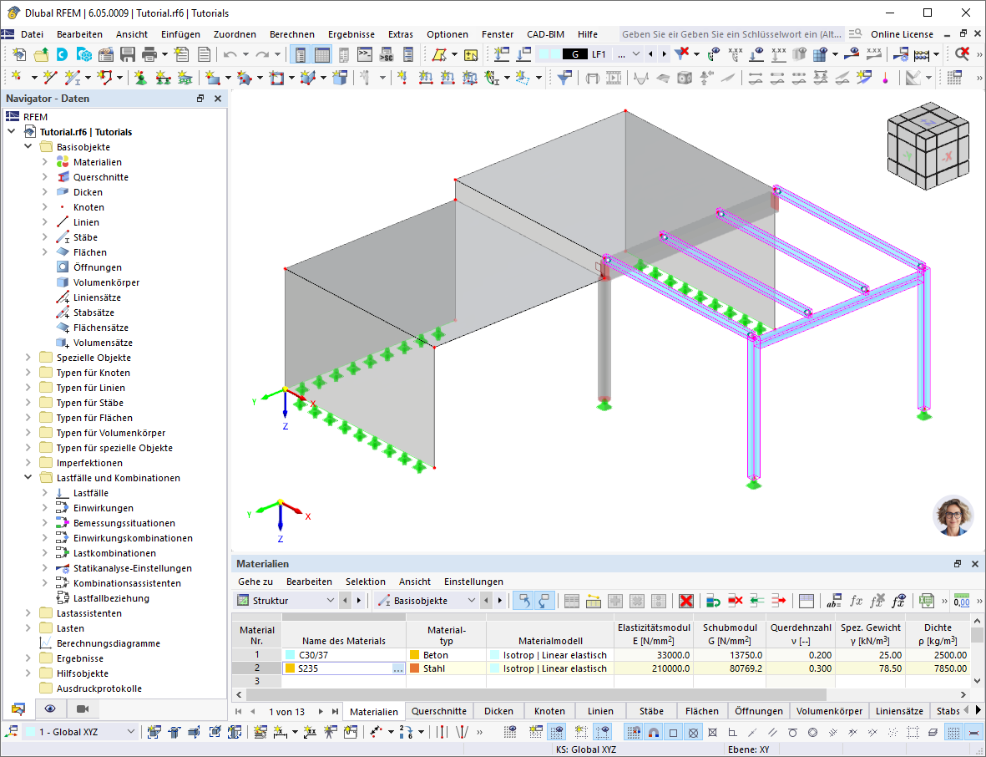Click the Drucken (printer) icon
986x757 pixels.
150,53
